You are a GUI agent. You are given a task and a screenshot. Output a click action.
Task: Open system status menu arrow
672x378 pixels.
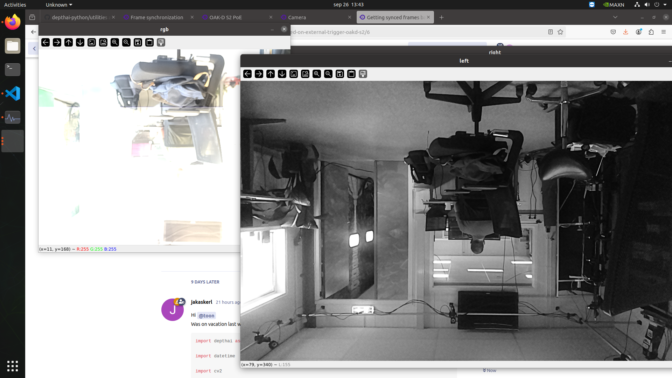pos(665,5)
